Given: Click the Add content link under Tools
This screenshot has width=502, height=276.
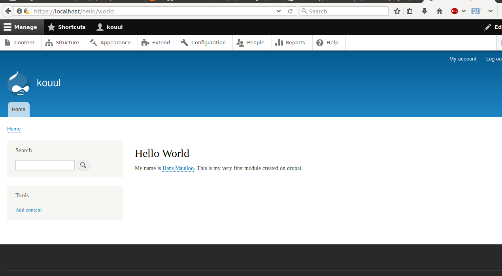Looking at the screenshot, I should coord(28,210).
